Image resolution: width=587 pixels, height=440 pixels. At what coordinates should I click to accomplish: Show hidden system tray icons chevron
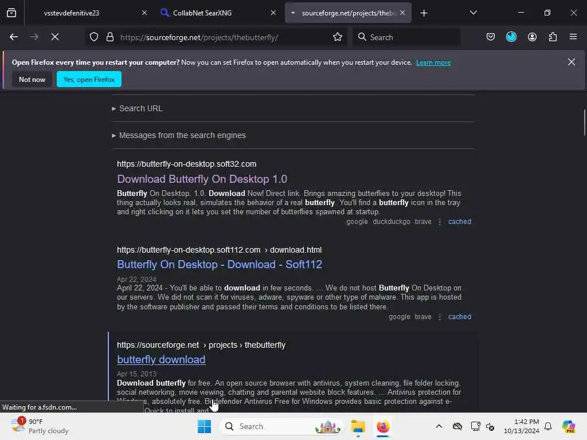(x=439, y=426)
